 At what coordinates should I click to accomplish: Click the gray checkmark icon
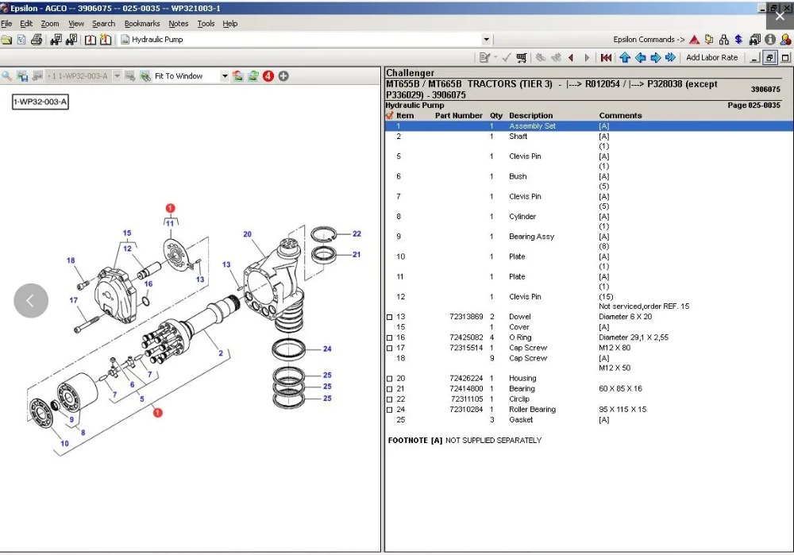[x=507, y=58]
